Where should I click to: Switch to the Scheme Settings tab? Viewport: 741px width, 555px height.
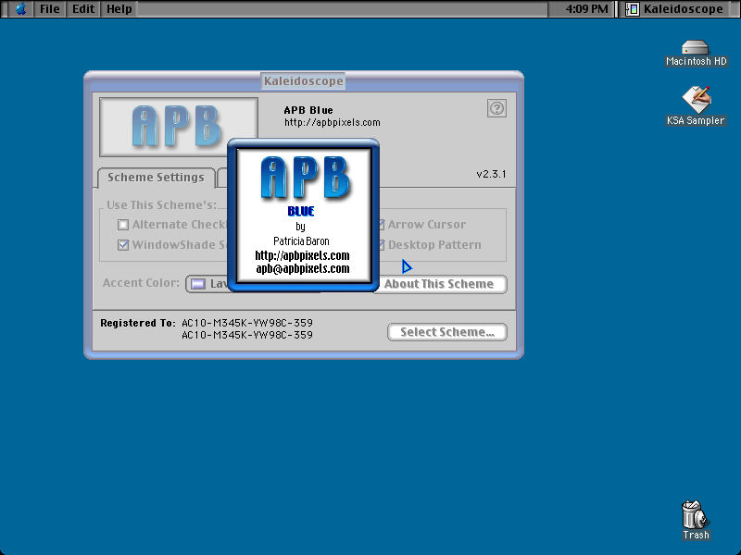coord(156,178)
